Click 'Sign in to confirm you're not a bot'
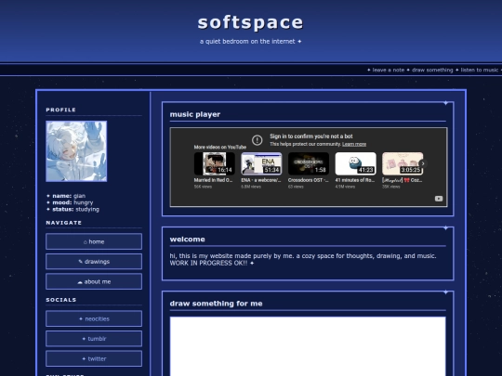The image size is (502, 376). point(311,136)
